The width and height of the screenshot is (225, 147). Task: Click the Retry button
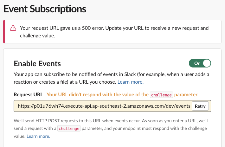coord(200,106)
